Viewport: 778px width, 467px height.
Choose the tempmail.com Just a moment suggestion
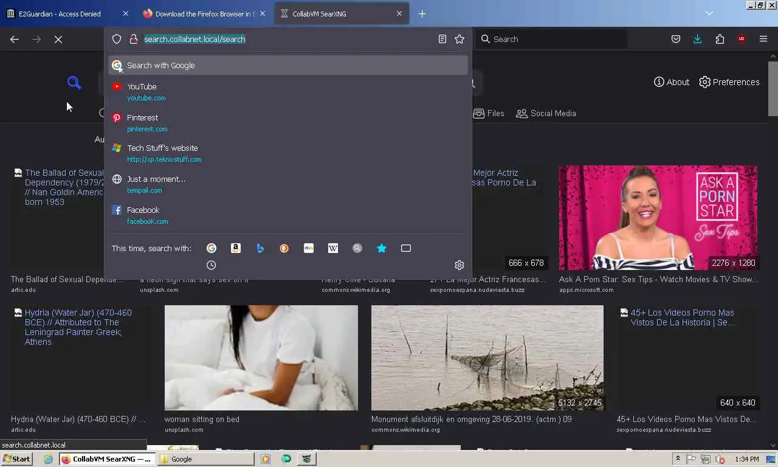(x=288, y=184)
